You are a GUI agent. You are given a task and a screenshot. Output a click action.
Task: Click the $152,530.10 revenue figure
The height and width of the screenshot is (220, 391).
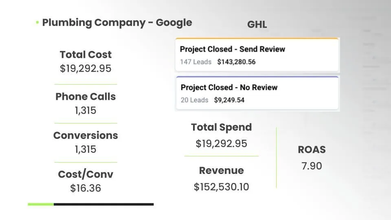point(221,187)
